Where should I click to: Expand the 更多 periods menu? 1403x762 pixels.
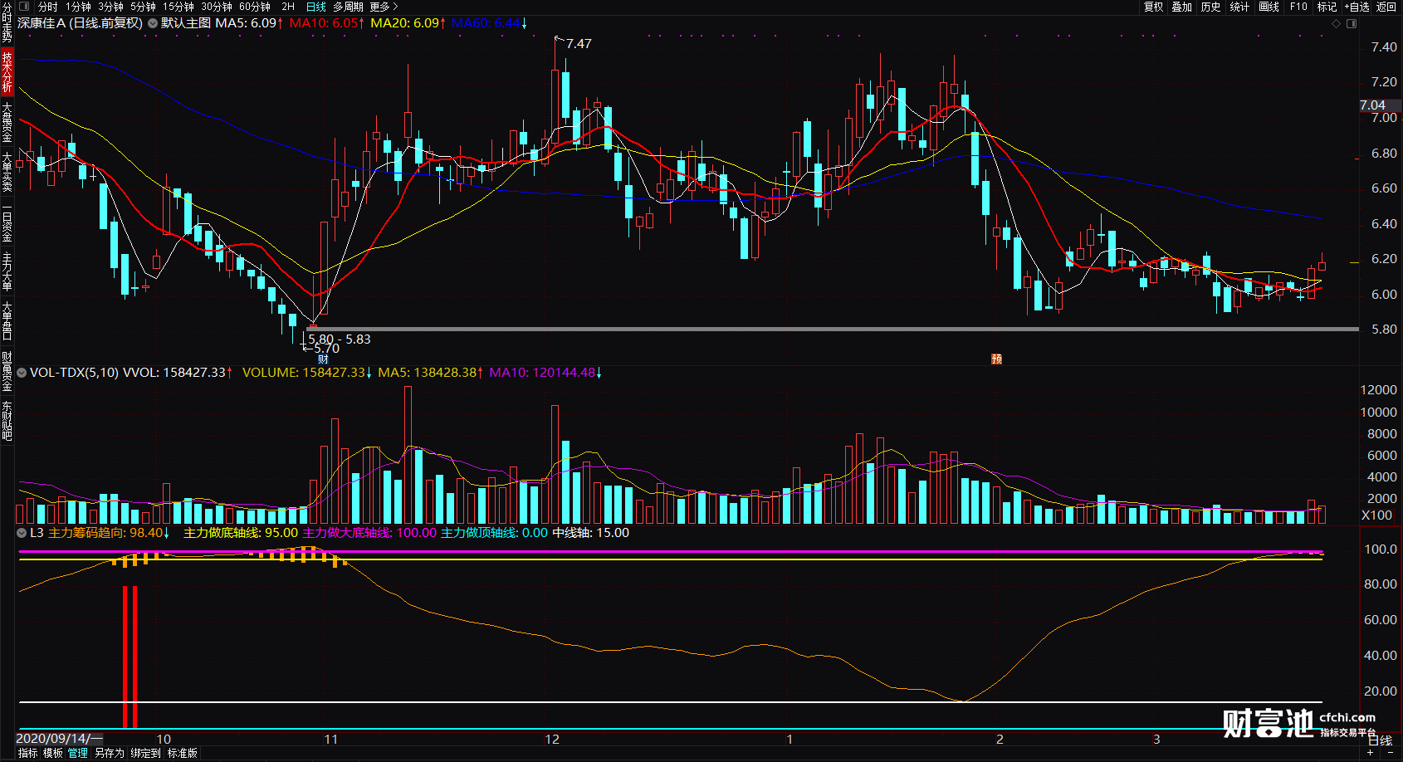384,7
